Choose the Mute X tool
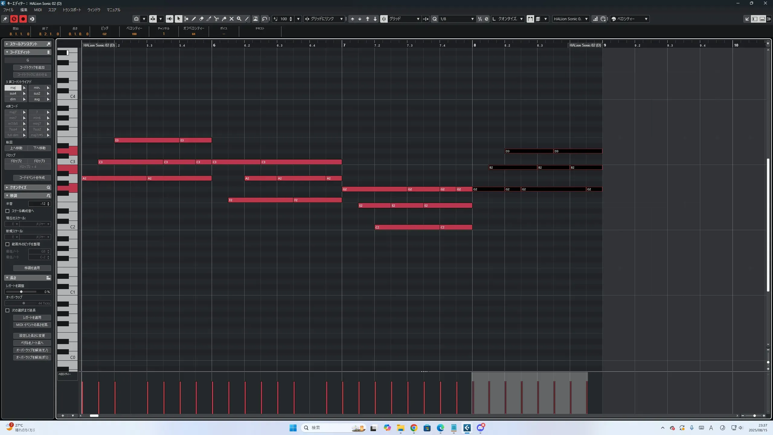Screen dimensions: 773x435 (x=232, y=19)
